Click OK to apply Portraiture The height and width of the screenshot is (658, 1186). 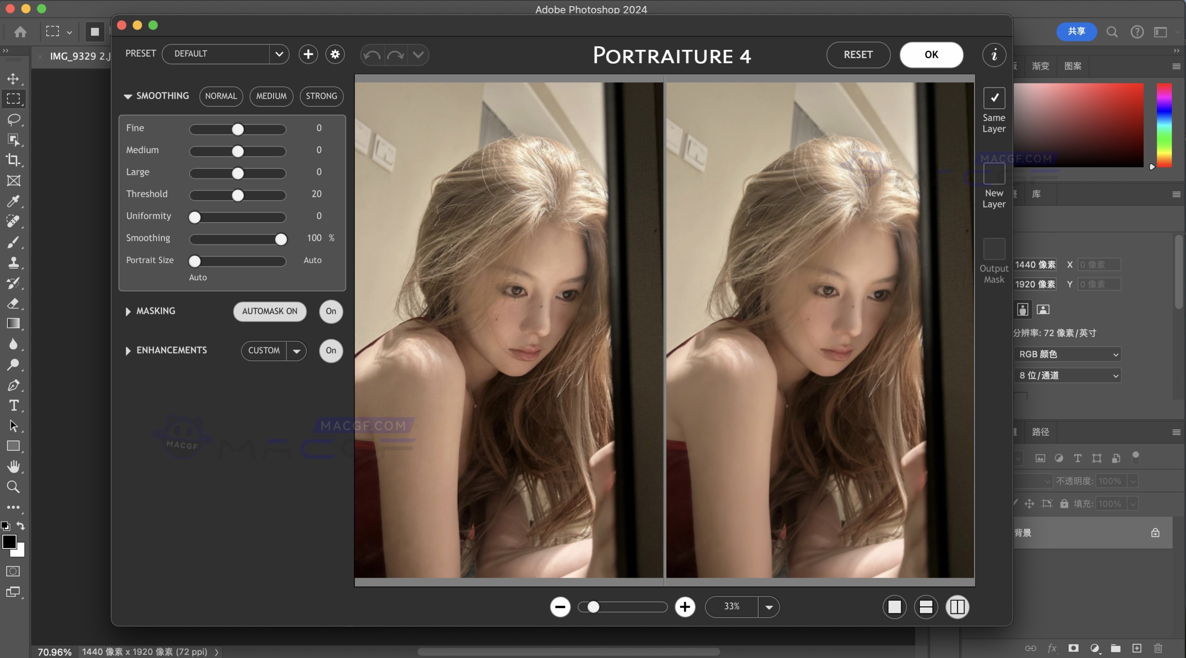[931, 55]
